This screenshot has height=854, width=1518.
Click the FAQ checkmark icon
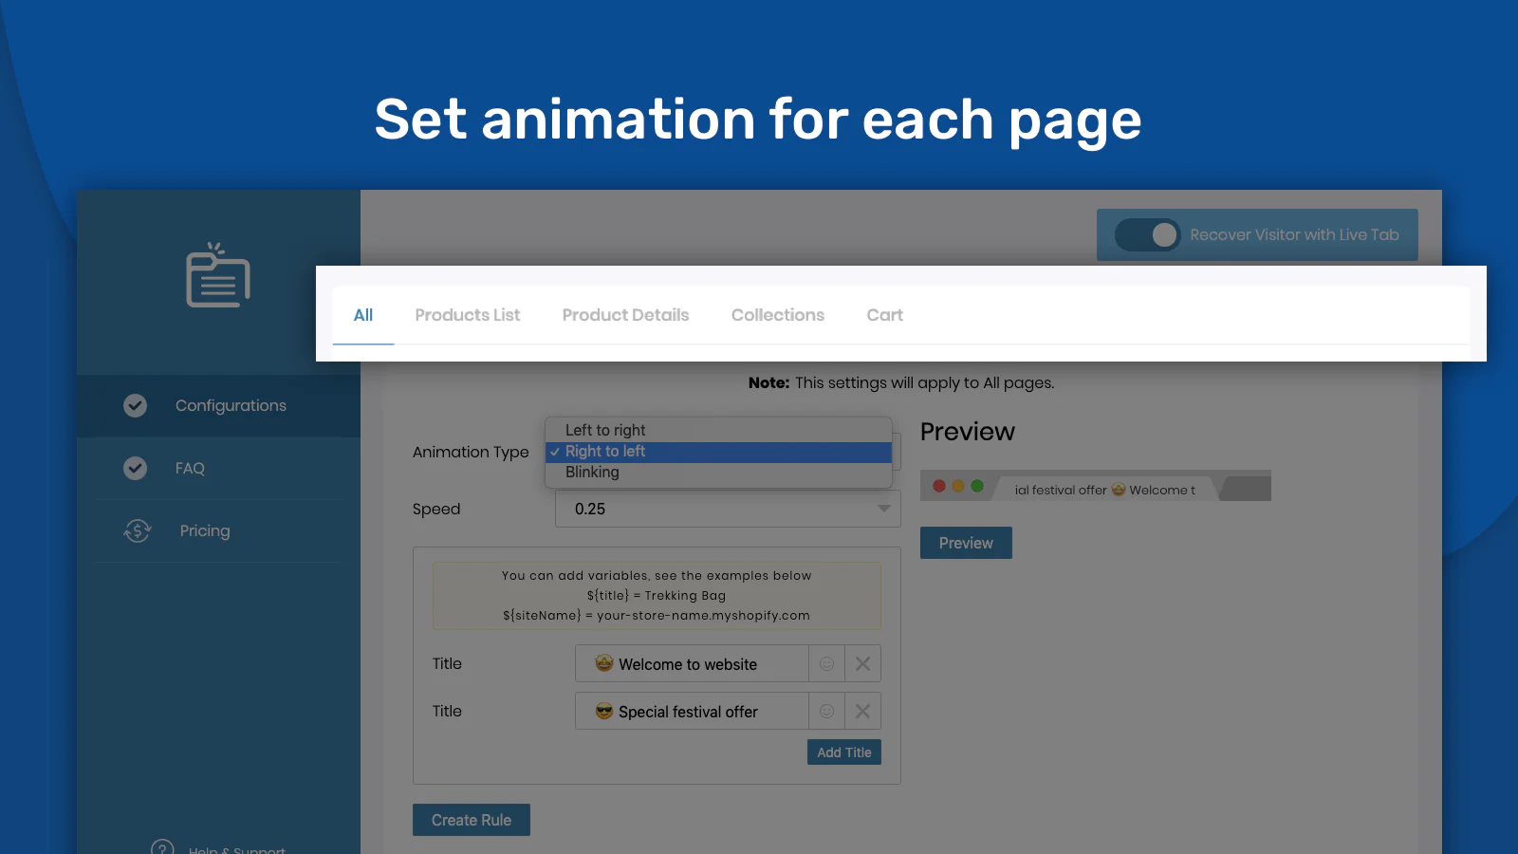coord(136,469)
